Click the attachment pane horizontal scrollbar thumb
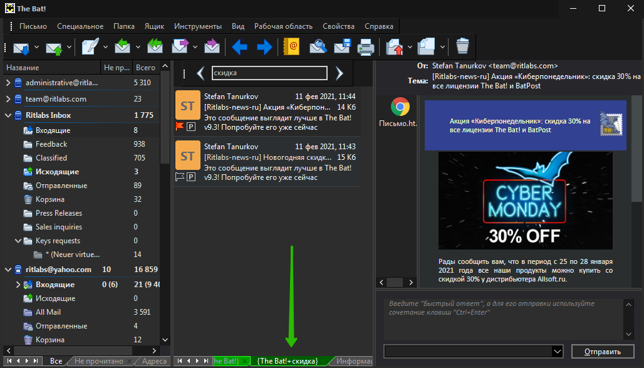644x368 pixels. (x=395, y=283)
